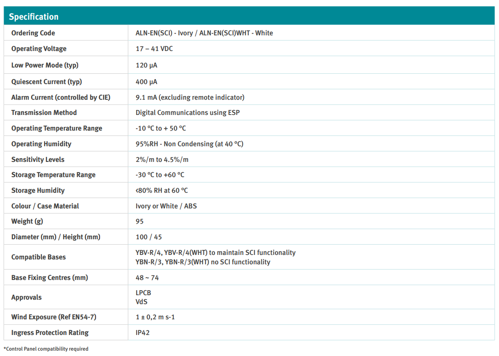Click the ALN-EN(SCI) ordering code value
Screen dimensions: 499x356
point(204,33)
